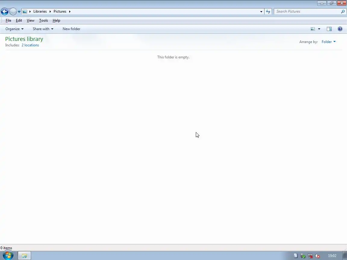Expand the chevron after Pictures breadcrumb
This screenshot has height=260, width=347.
click(70, 11)
